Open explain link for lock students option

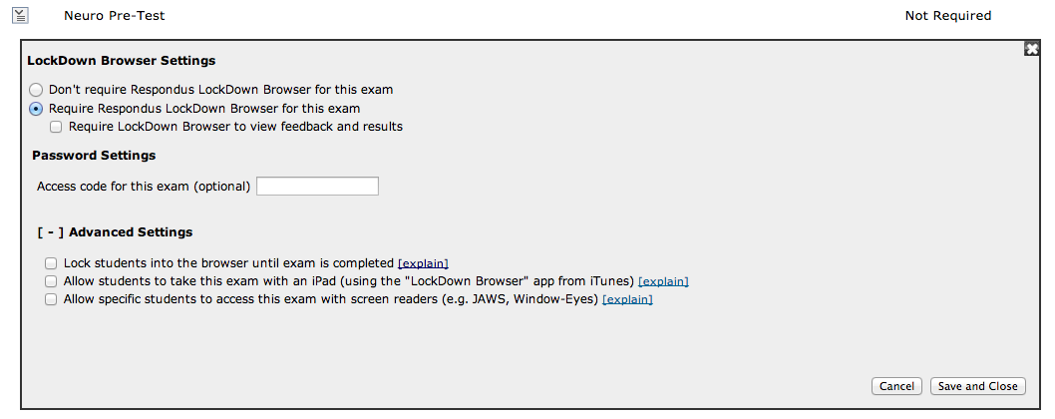point(423,263)
